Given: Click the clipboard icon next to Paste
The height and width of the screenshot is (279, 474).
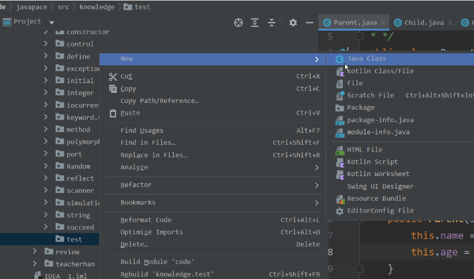Looking at the screenshot, I should tap(113, 113).
